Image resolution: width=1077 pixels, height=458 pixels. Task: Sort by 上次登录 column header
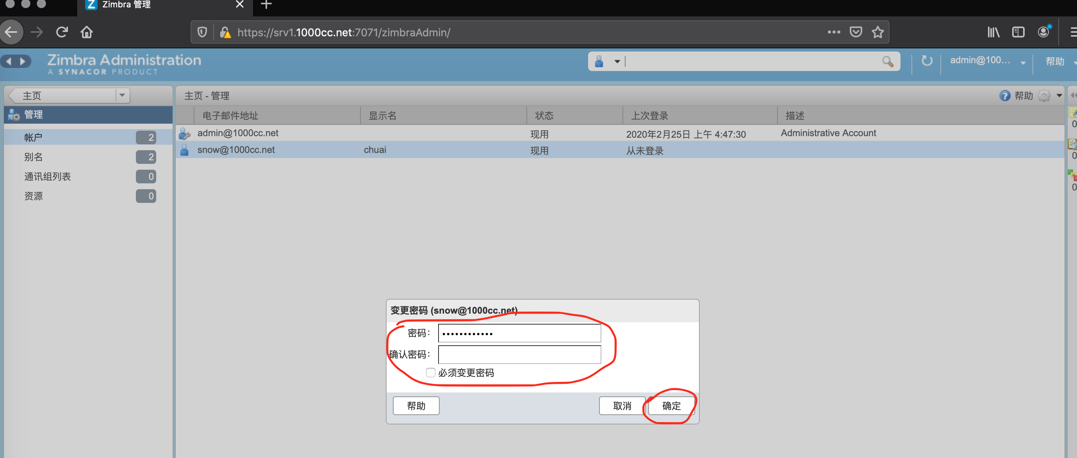pyautogui.click(x=700, y=115)
